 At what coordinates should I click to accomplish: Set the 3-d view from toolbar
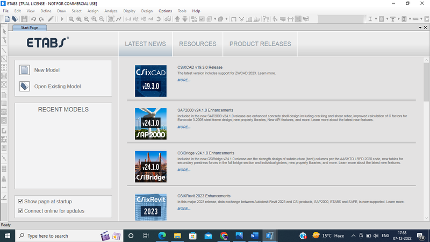coord(128,19)
